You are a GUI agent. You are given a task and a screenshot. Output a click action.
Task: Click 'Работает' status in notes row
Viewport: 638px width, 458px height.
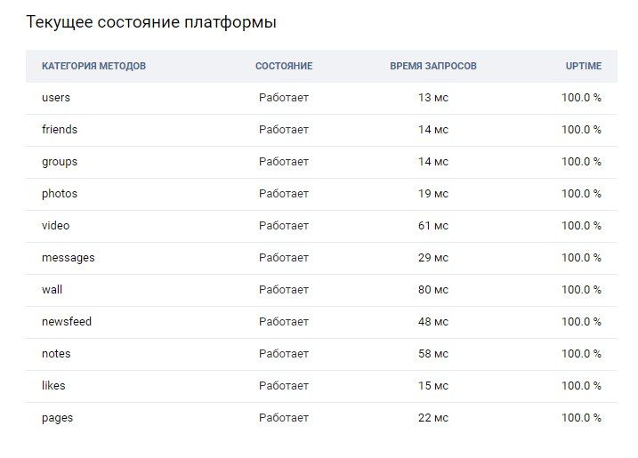tap(284, 353)
